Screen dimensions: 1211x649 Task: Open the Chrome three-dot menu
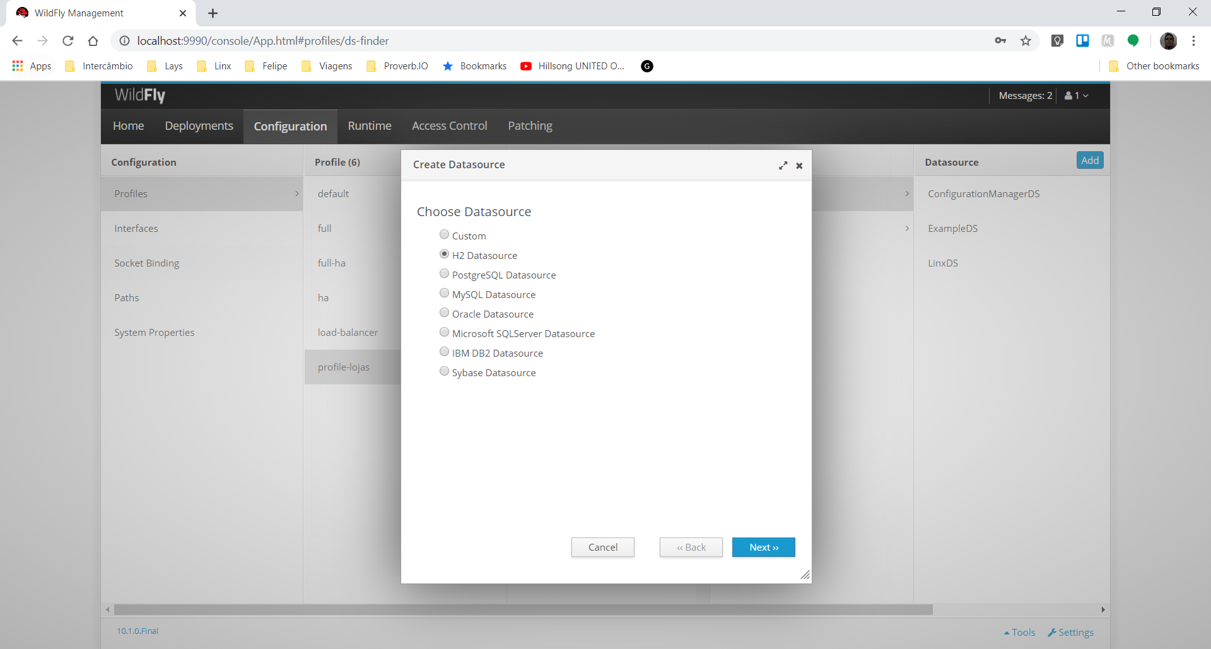click(1193, 41)
